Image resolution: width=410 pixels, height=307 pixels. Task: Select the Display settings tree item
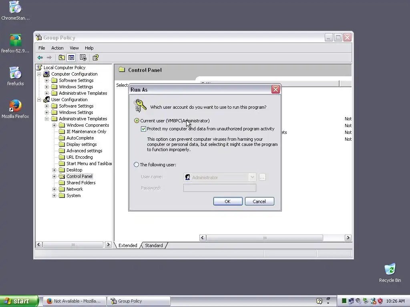82,144
